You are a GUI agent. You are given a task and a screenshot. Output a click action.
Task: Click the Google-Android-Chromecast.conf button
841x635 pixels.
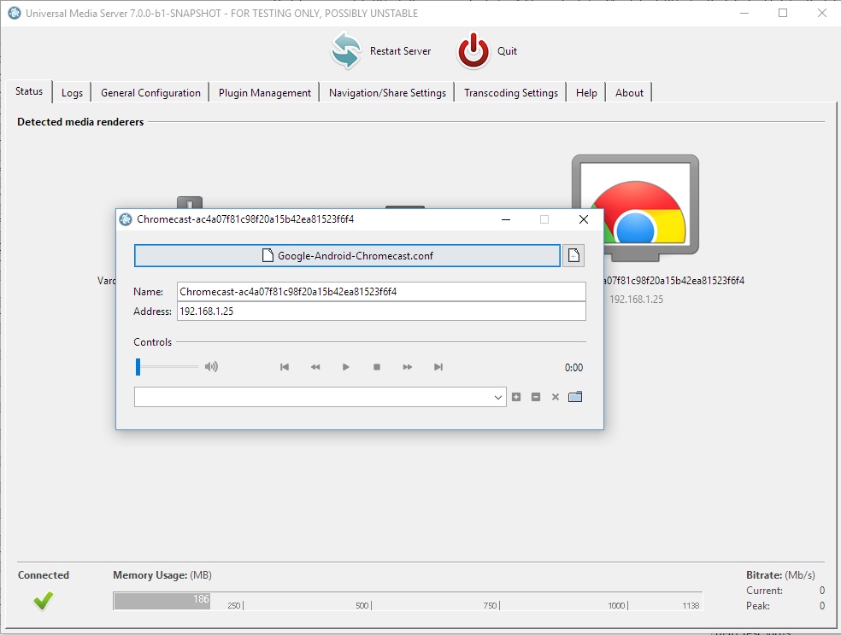pyautogui.click(x=347, y=255)
